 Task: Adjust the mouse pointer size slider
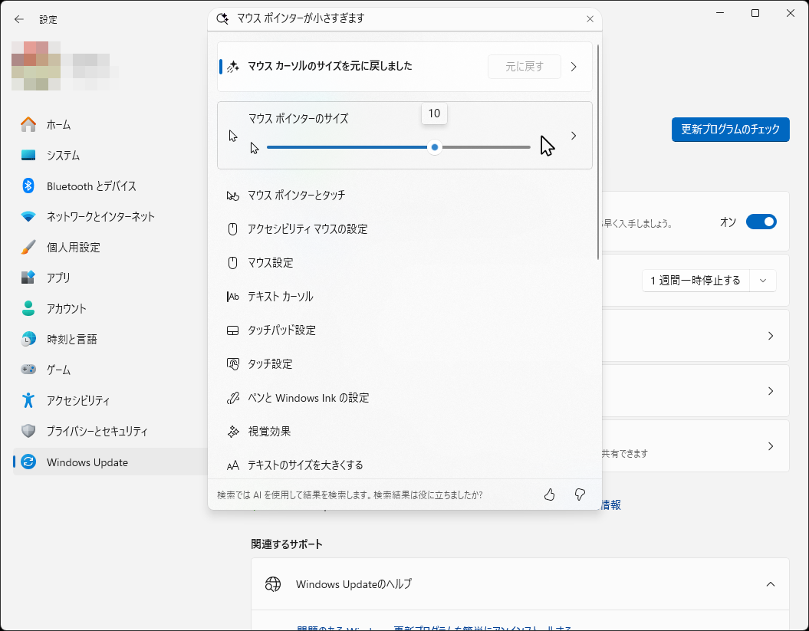click(434, 147)
